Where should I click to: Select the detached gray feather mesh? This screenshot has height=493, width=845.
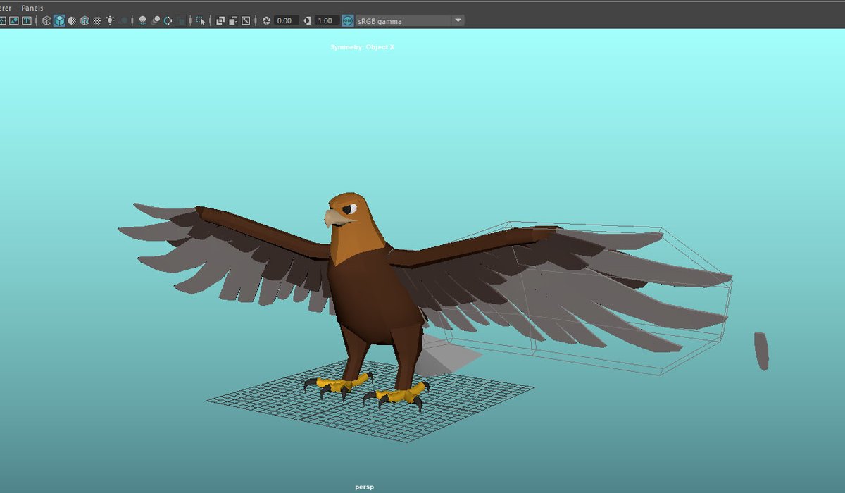tap(761, 351)
